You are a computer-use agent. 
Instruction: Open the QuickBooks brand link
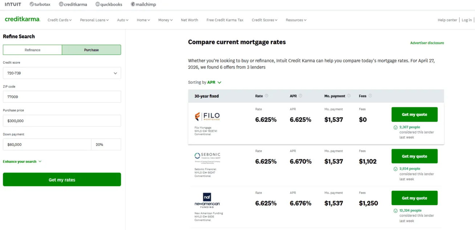click(x=109, y=4)
